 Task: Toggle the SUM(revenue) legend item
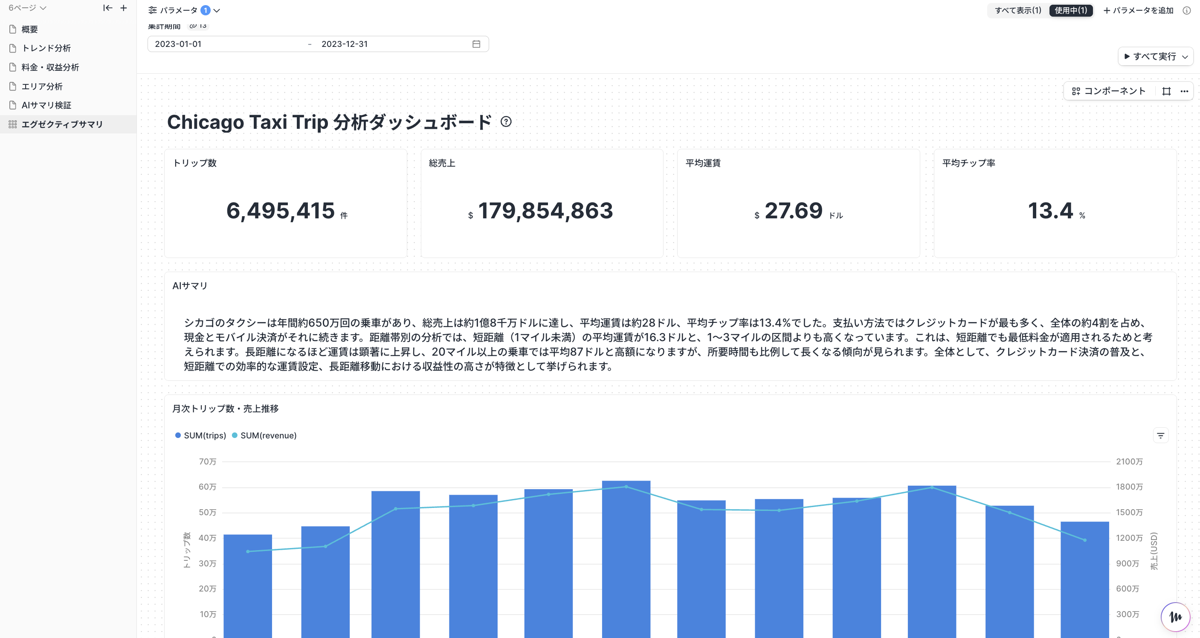pos(264,435)
